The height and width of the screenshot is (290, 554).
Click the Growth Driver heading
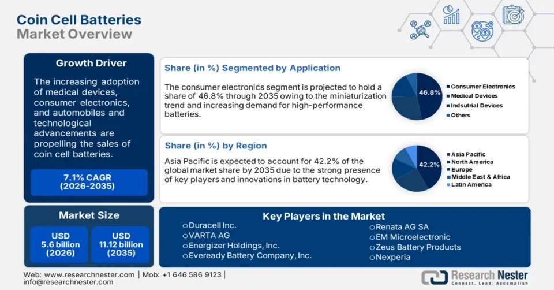pos(91,63)
